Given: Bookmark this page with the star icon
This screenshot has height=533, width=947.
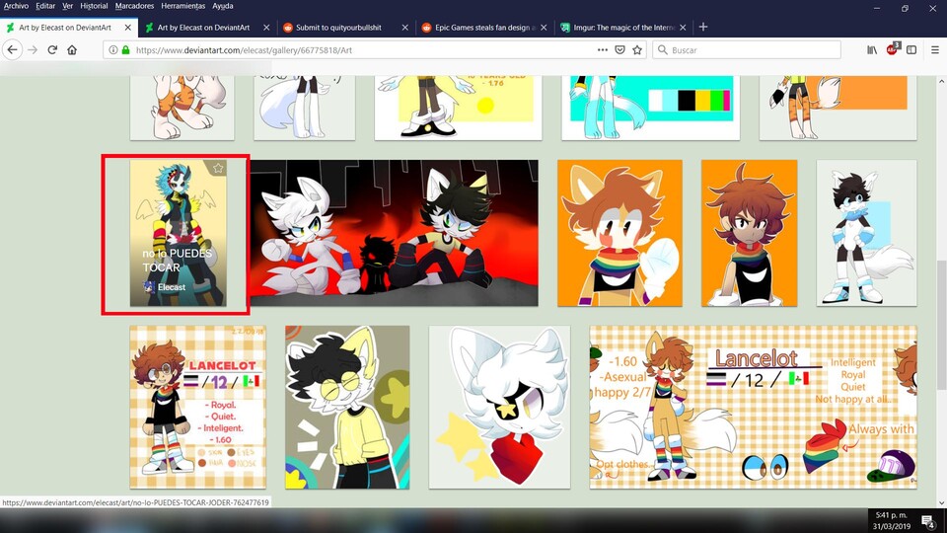Looking at the screenshot, I should click(x=637, y=49).
